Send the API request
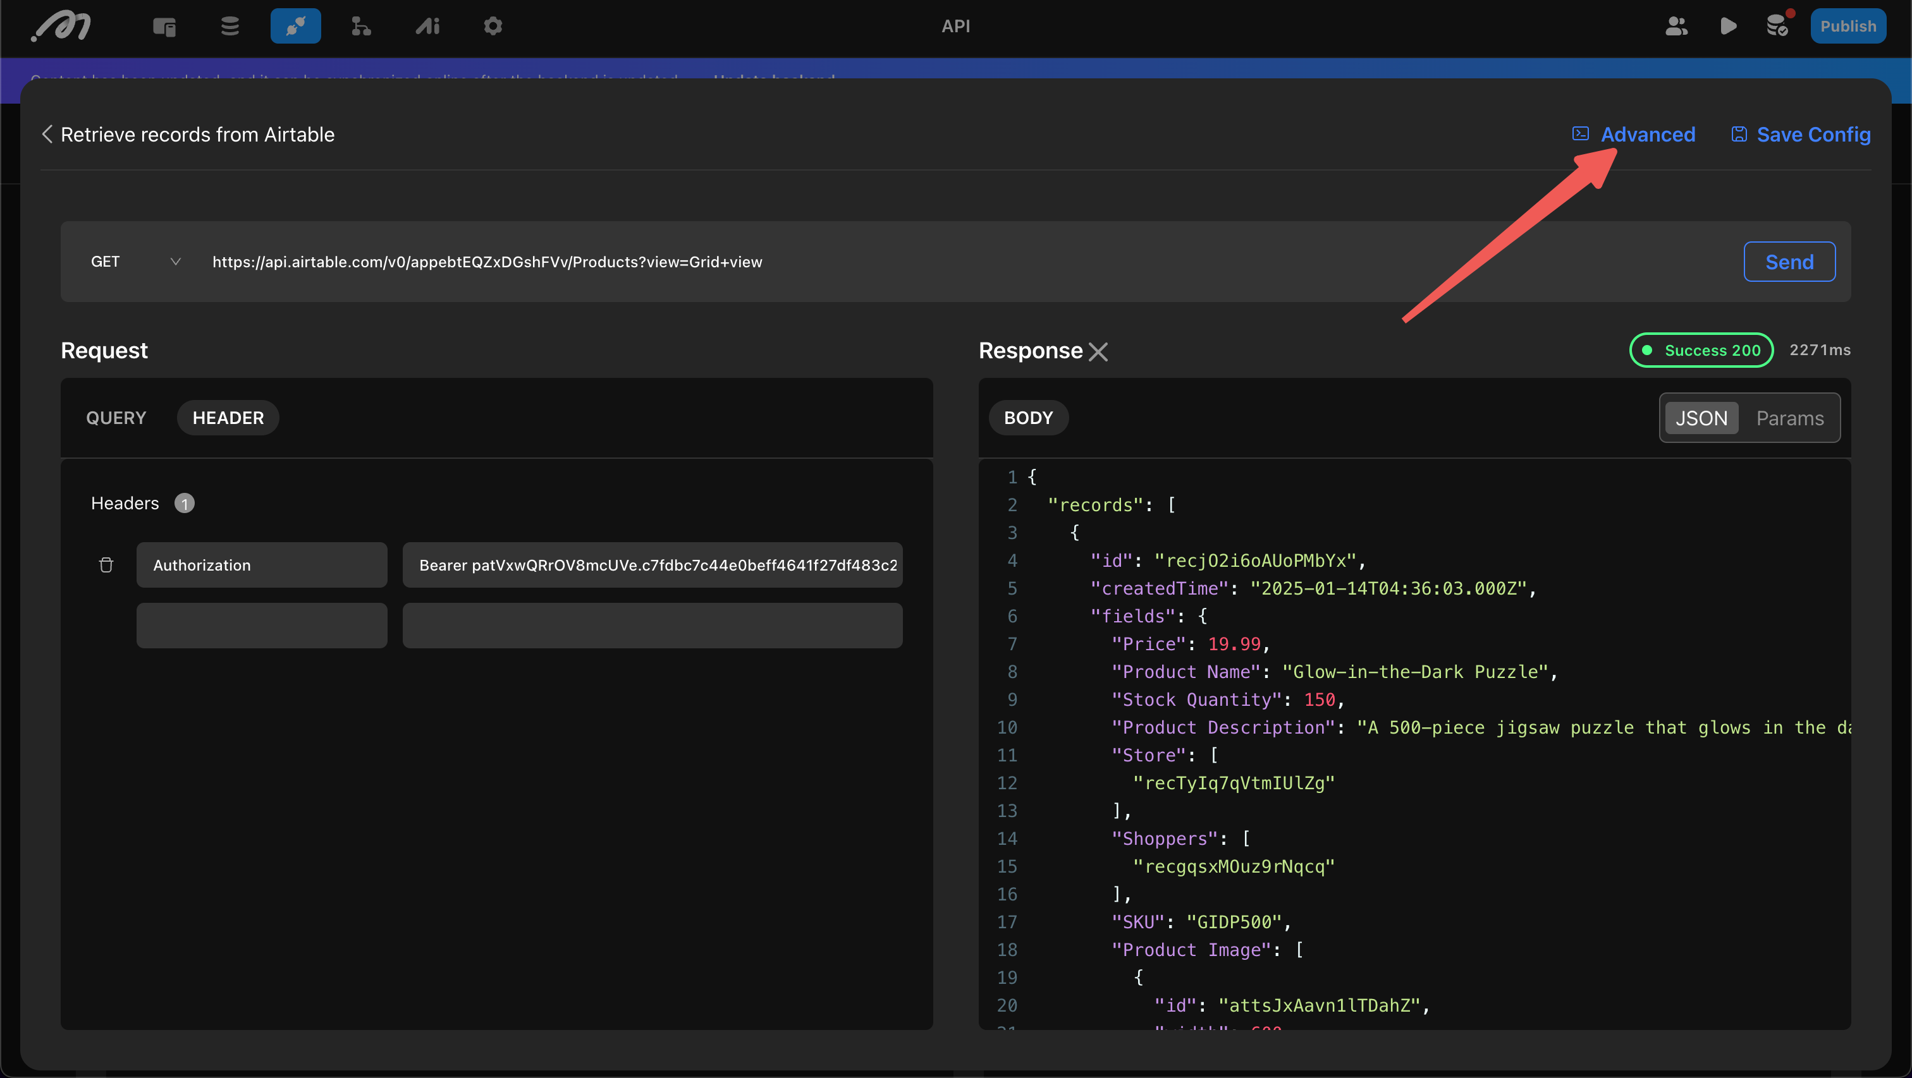Viewport: 1912px width, 1078px height. tap(1789, 262)
